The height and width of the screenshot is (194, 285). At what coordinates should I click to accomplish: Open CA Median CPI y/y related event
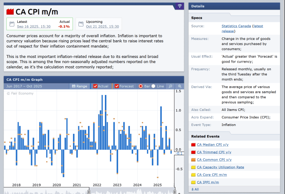212,145
